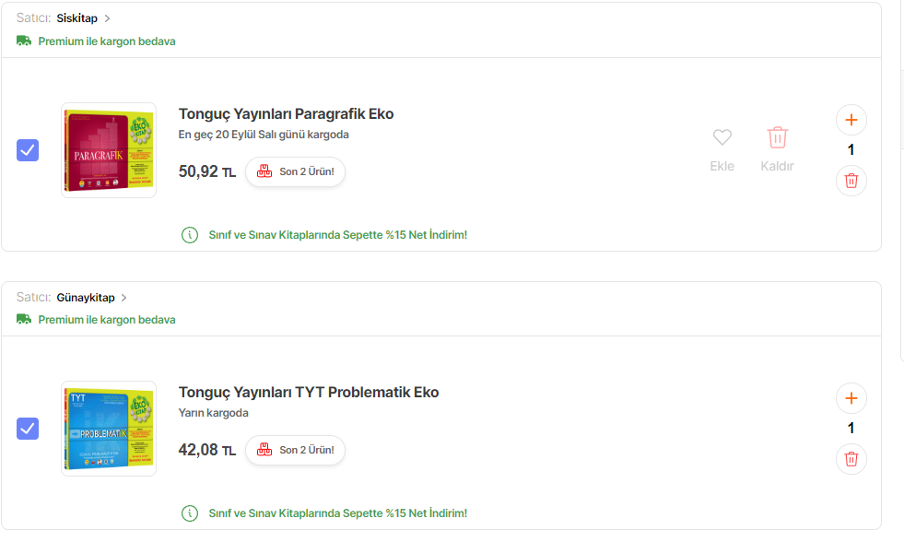Add Paragrafik Eko to favorites with heart icon
Image resolution: width=904 pixels, height=542 pixels.
click(722, 138)
